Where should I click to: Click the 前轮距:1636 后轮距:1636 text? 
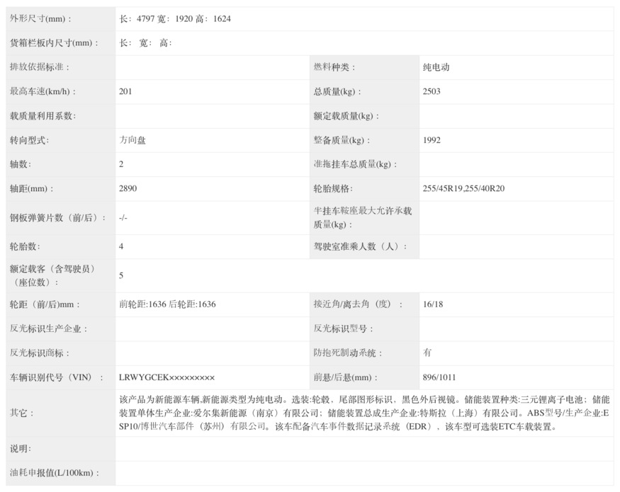(x=167, y=304)
